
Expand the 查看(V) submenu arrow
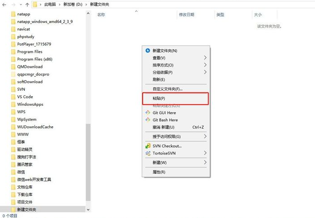point(205,58)
